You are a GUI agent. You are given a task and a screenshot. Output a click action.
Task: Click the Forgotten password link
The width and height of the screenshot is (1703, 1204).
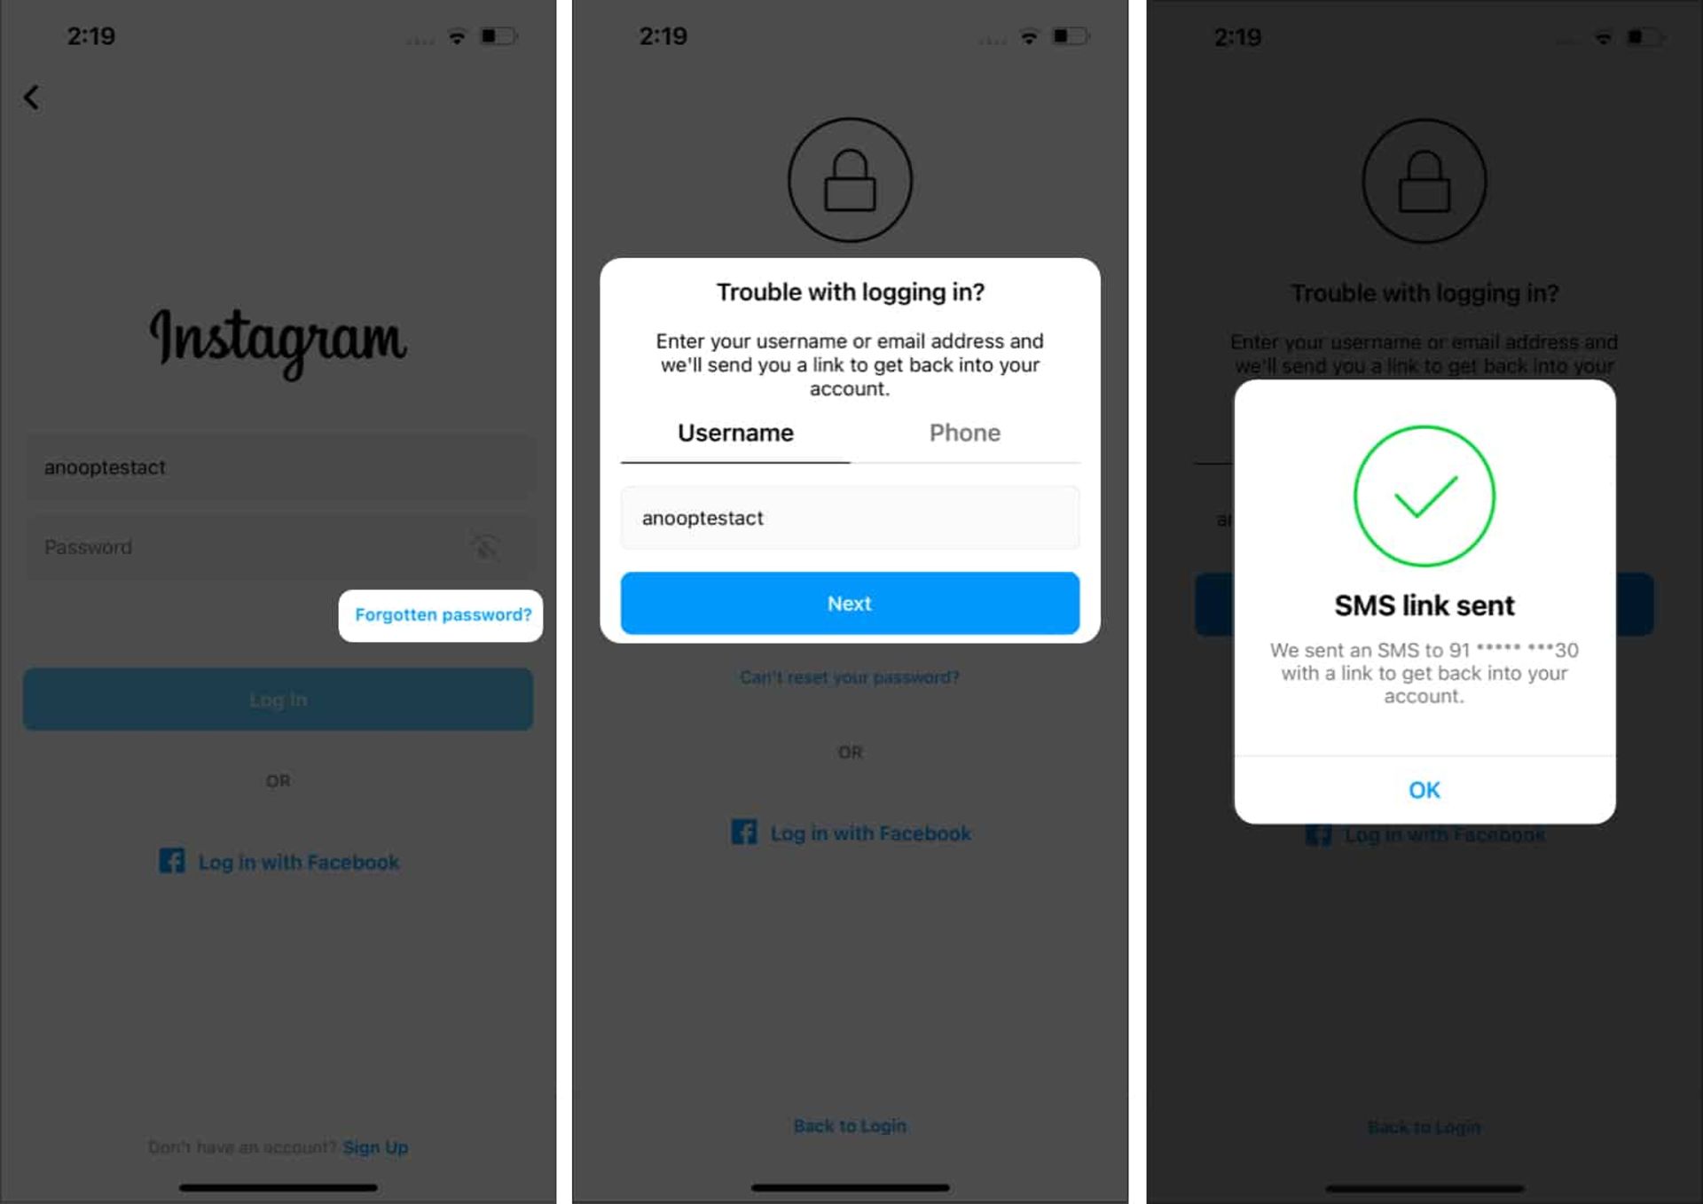[442, 615]
